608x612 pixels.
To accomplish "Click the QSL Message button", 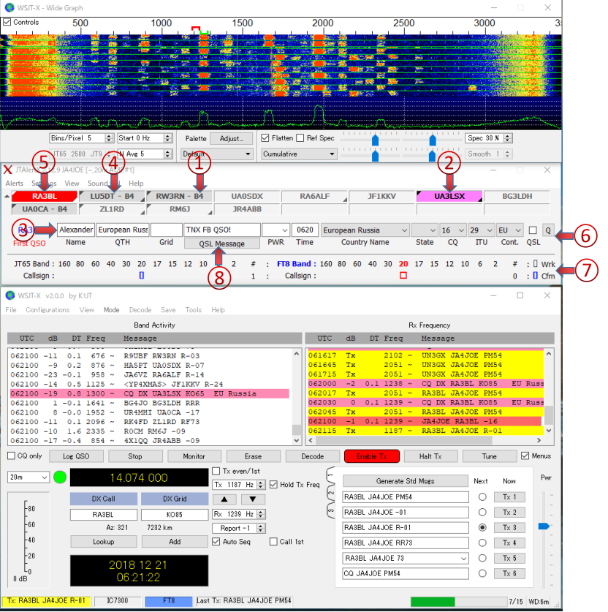I will coord(221,243).
